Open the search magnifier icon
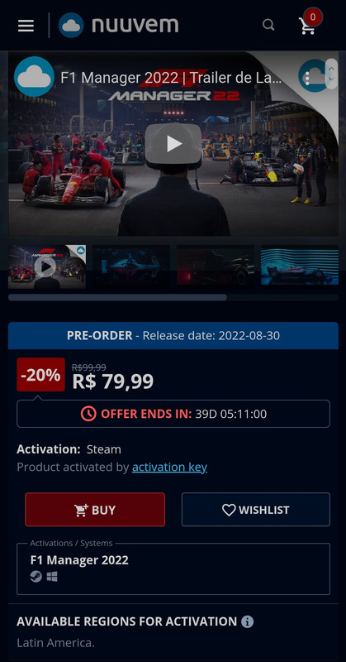This screenshot has width=346, height=662. (x=268, y=25)
